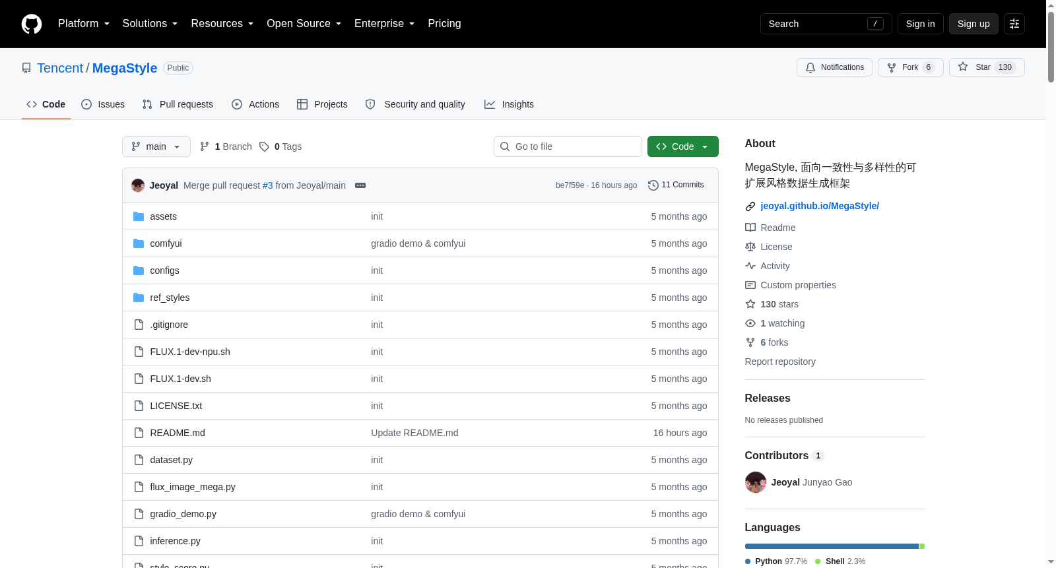Click the Sign in button
This screenshot has height=568, width=1056.
click(921, 24)
